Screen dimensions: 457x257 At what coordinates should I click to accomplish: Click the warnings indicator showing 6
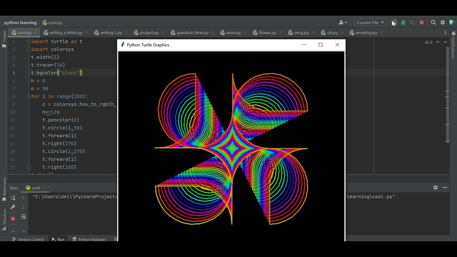(x=428, y=42)
